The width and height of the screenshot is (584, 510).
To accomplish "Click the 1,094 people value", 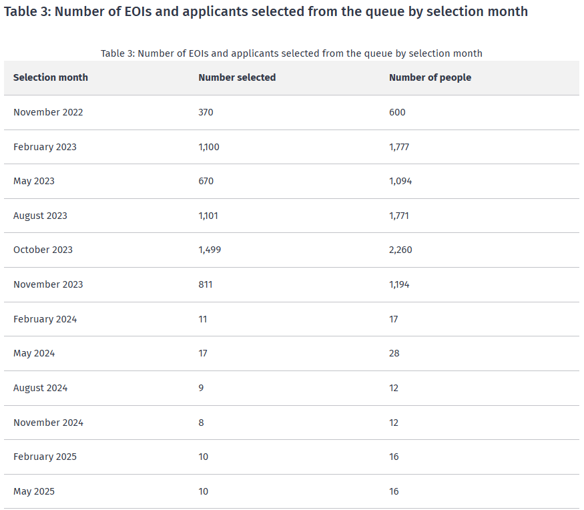I will pyautogui.click(x=400, y=181).
